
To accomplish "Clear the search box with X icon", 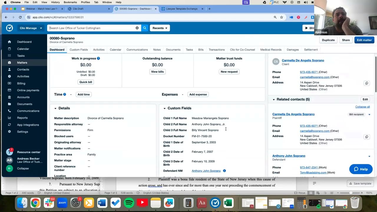I will click(x=137, y=28).
